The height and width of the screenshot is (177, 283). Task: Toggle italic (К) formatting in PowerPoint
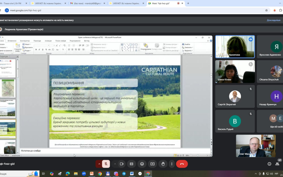pos(39,50)
